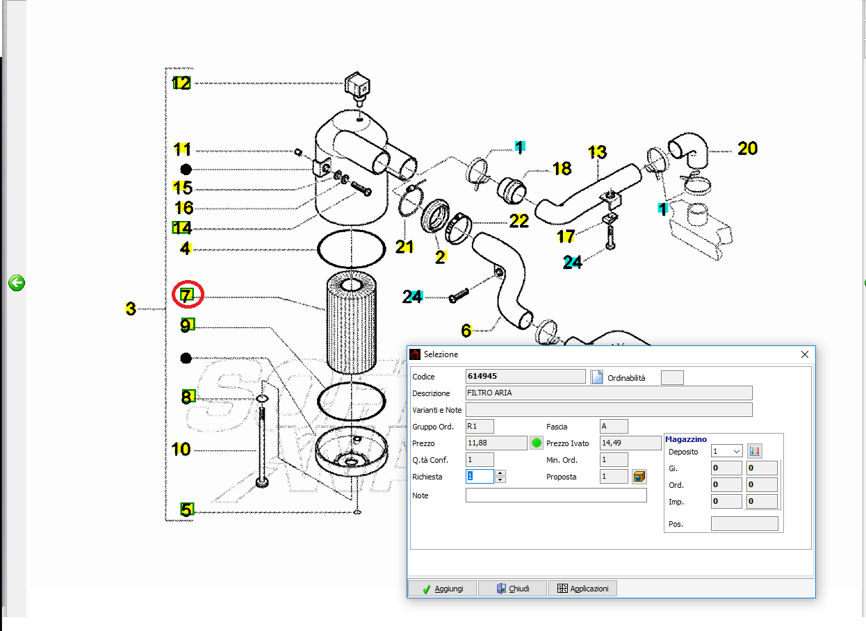The height and width of the screenshot is (631, 866).
Task: Open the warehouse bar chart icon
Action: (754, 451)
